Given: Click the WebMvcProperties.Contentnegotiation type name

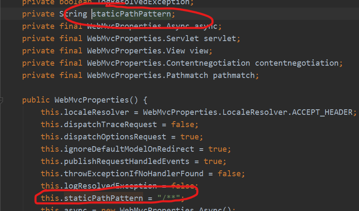Looking at the screenshot, I should pyautogui.click(x=168, y=63).
